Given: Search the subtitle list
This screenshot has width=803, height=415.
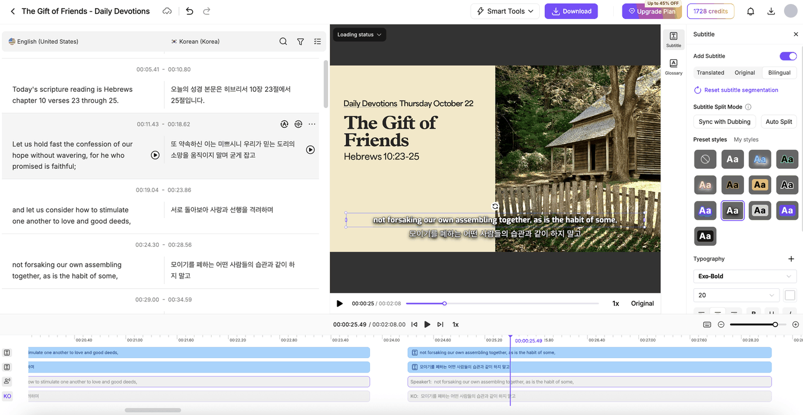Looking at the screenshot, I should [283, 41].
